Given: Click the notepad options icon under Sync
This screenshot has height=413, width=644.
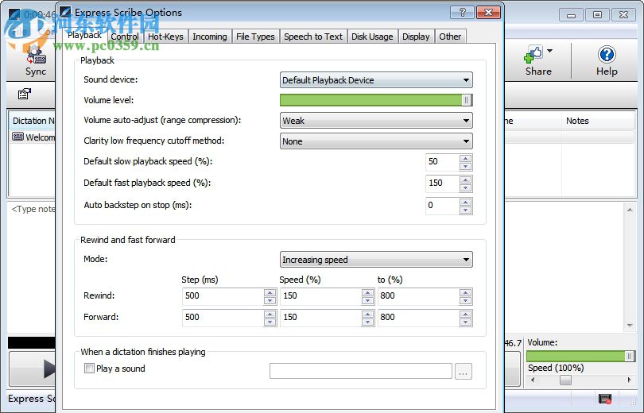Looking at the screenshot, I should pos(25,94).
